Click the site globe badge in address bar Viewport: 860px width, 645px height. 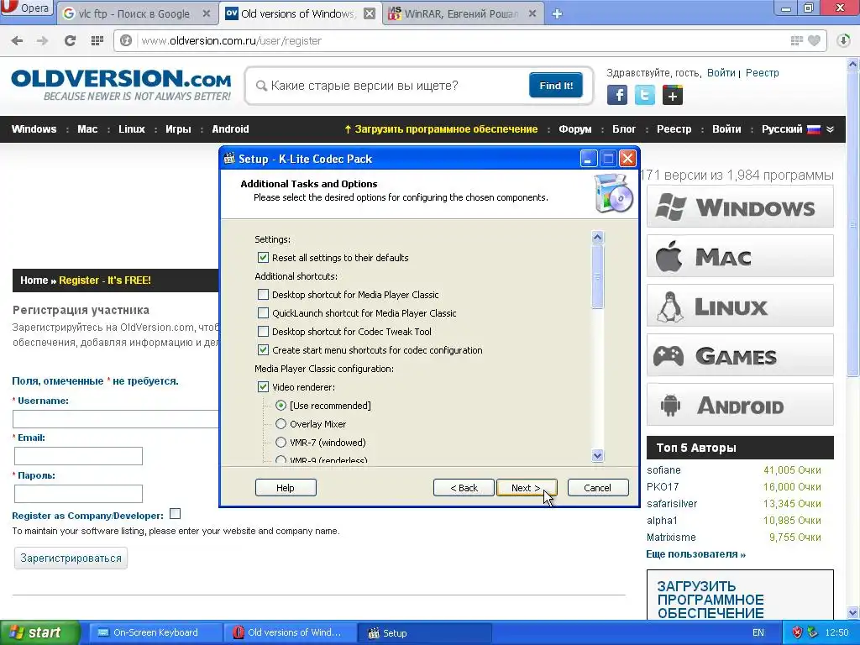point(126,40)
